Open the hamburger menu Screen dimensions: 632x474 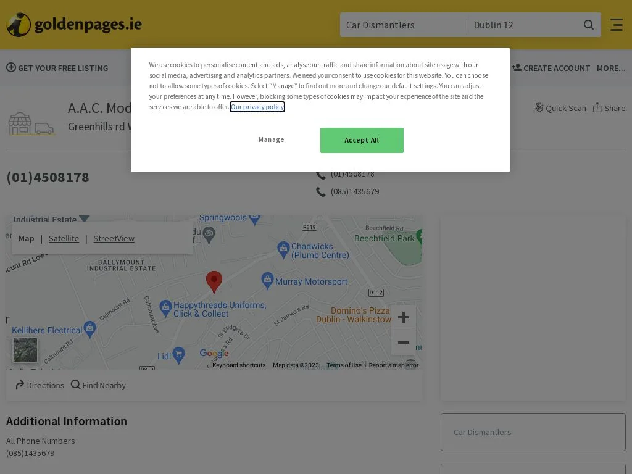(617, 25)
